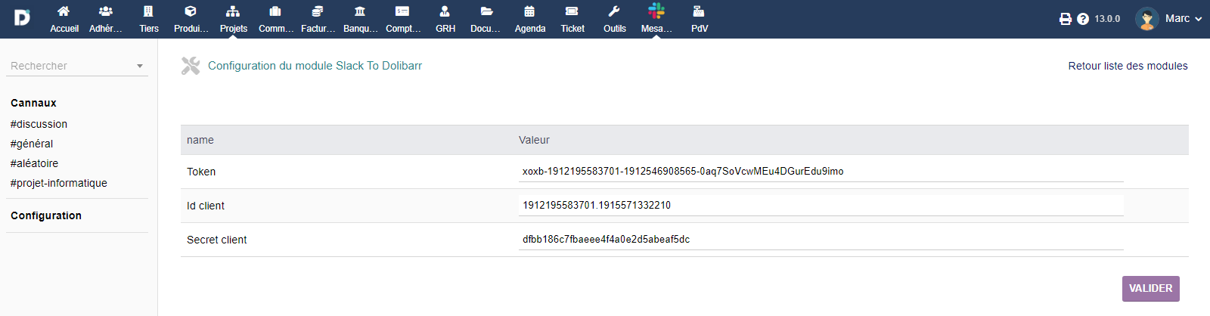Open the Outils wrench module
This screenshot has height=316, width=1210.
click(x=615, y=19)
